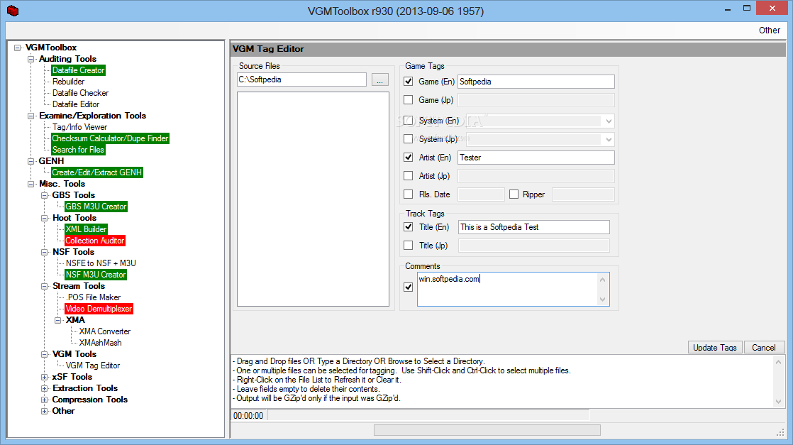Collapse the Examine/Exploration Tools branch

[30, 116]
